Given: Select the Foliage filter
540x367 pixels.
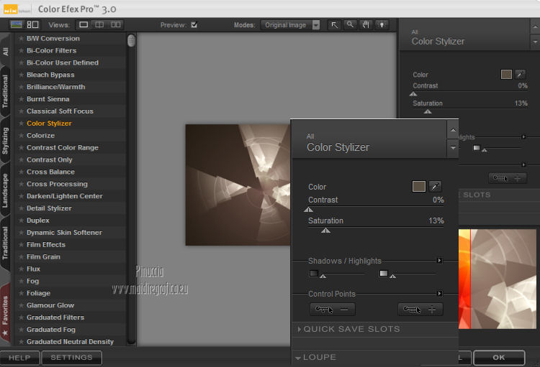Looking at the screenshot, I should click(39, 293).
